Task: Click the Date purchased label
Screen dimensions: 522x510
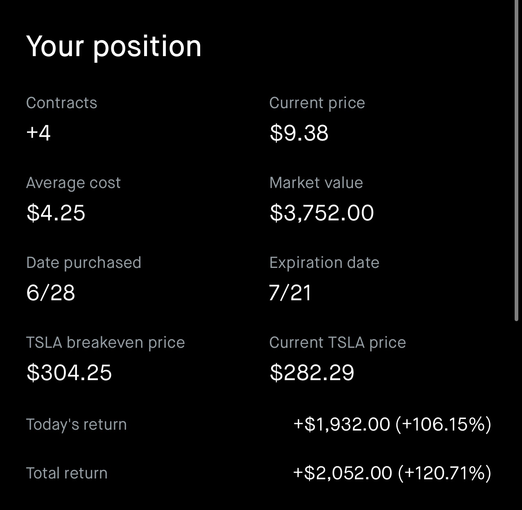Action: (x=84, y=263)
